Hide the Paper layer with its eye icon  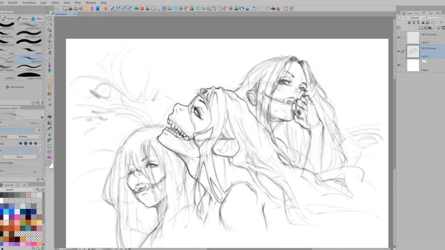tap(398, 65)
